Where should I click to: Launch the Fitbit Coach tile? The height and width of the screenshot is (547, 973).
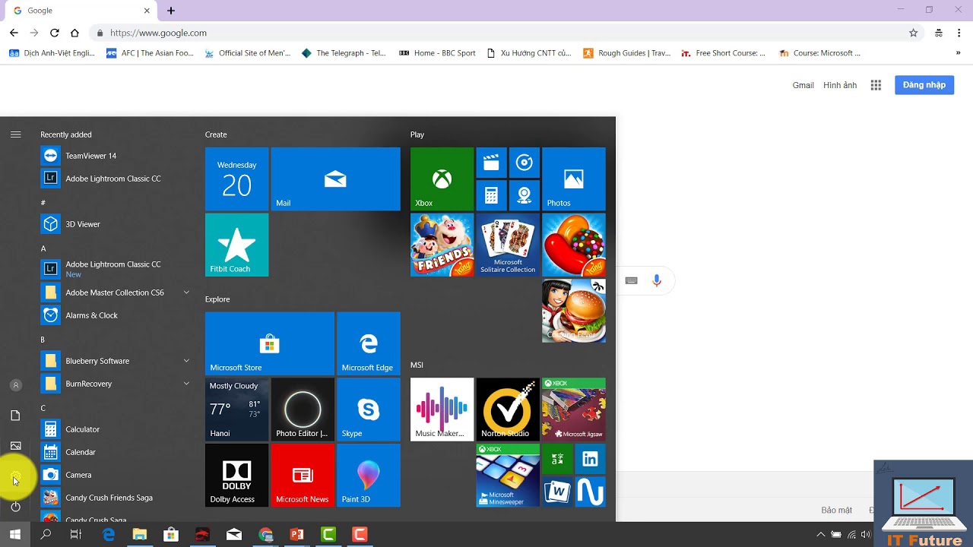236,245
